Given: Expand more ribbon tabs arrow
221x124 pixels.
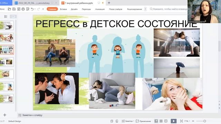Looking at the screenshot, I should pos(145,9).
